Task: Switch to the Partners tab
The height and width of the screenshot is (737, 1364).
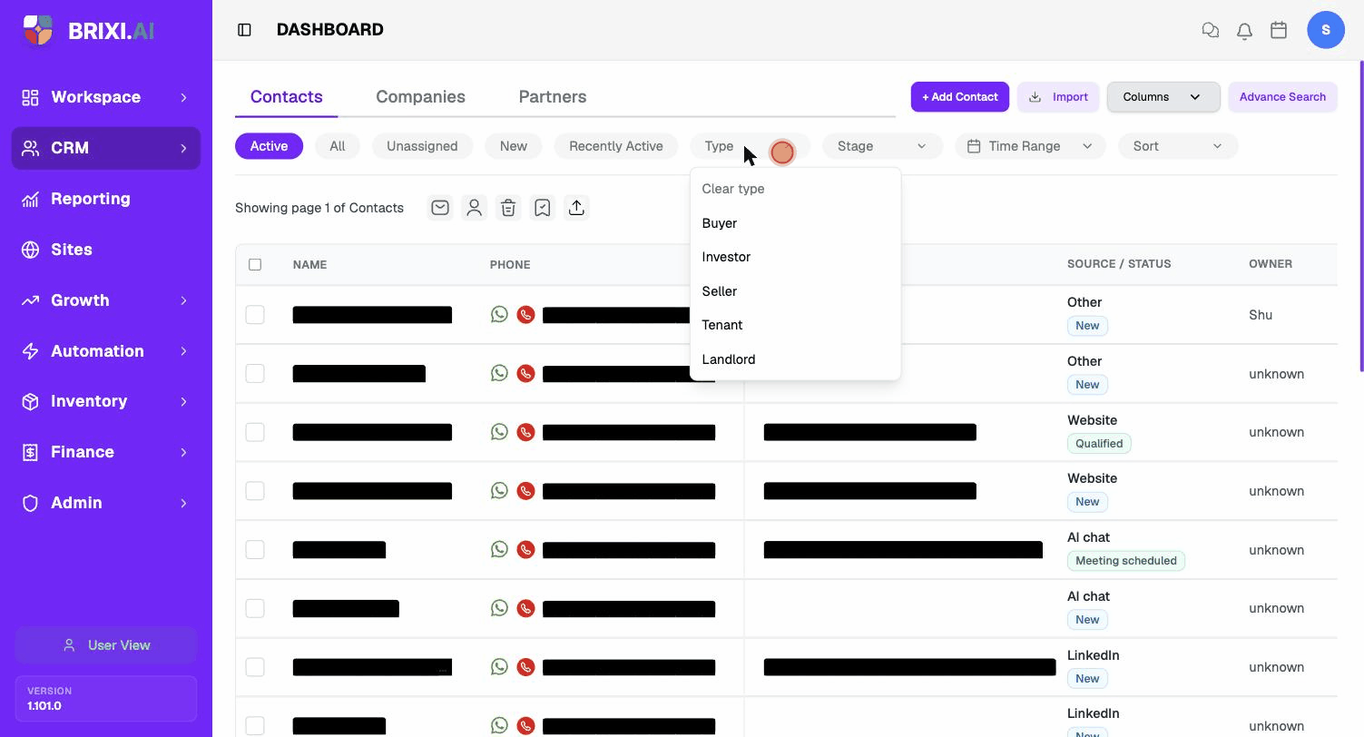Action: pyautogui.click(x=553, y=97)
